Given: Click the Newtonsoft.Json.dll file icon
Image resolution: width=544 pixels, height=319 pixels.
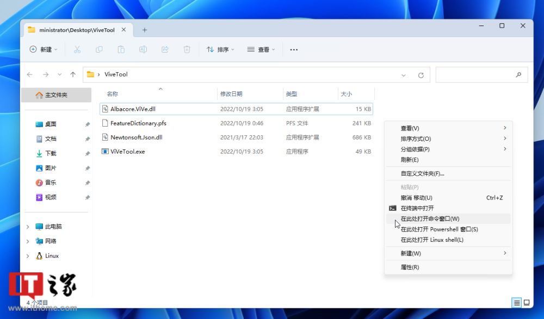Looking at the screenshot, I should coord(105,137).
